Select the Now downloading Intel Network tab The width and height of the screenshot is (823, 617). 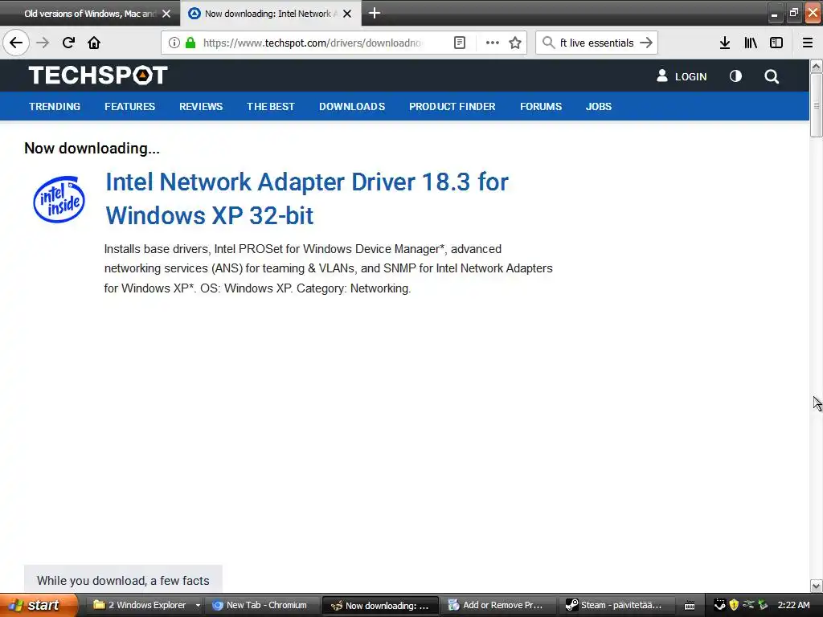(271, 14)
